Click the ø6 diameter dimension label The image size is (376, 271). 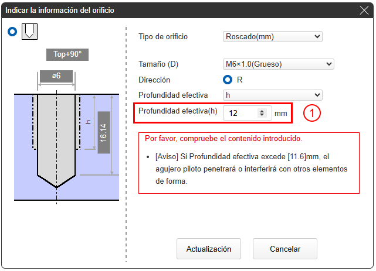56,76
